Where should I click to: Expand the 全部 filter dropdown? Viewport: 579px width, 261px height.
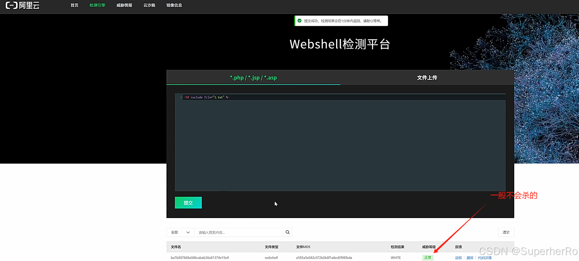coord(180,232)
